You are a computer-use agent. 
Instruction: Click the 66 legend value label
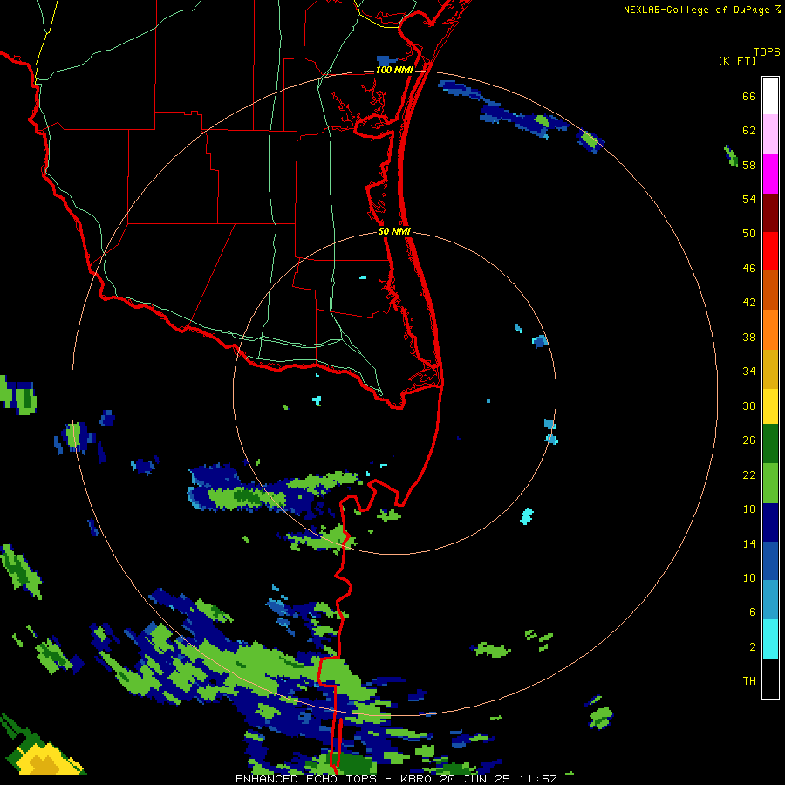point(749,96)
